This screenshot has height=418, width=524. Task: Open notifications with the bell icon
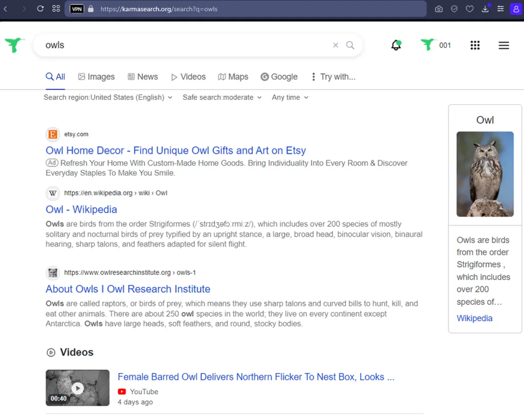click(x=396, y=45)
